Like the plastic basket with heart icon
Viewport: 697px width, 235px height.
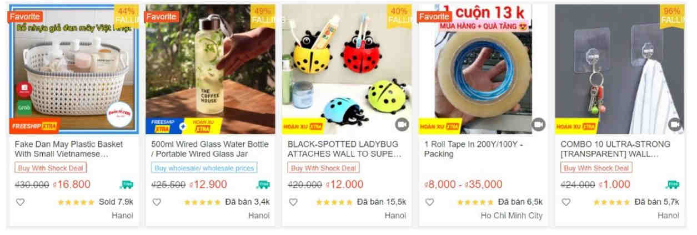coord(20,202)
